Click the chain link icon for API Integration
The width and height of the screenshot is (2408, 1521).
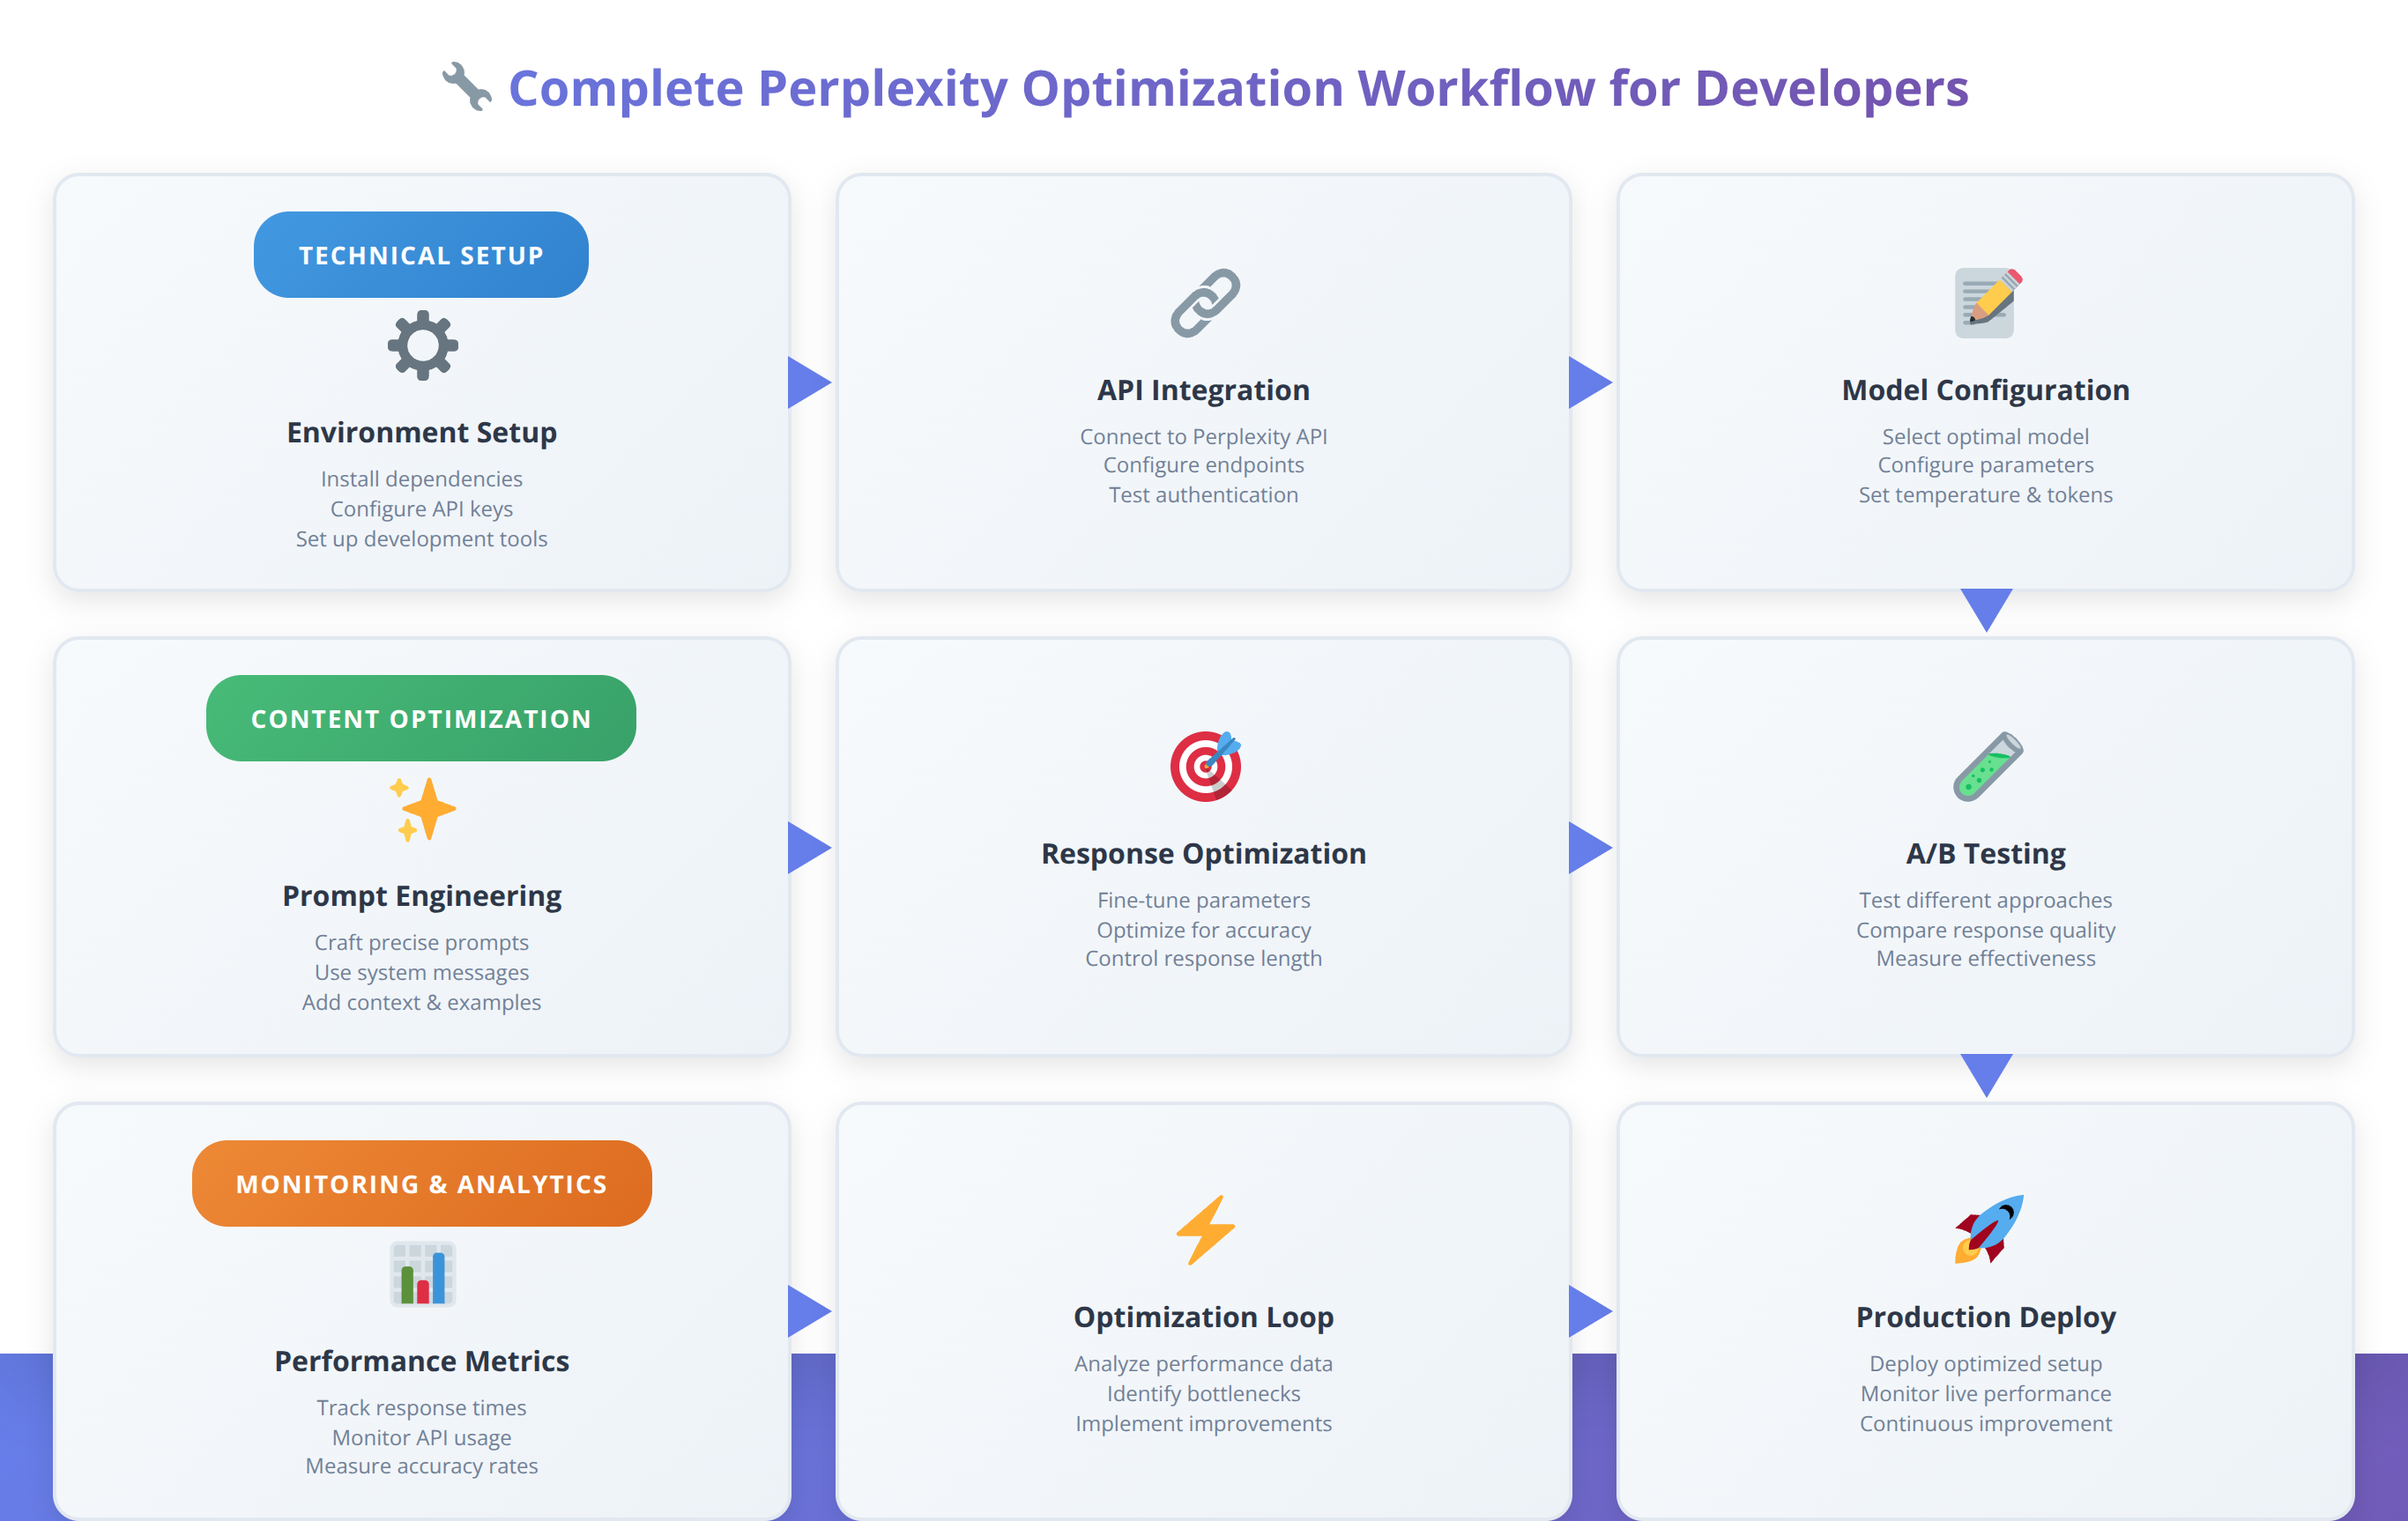click(1204, 303)
